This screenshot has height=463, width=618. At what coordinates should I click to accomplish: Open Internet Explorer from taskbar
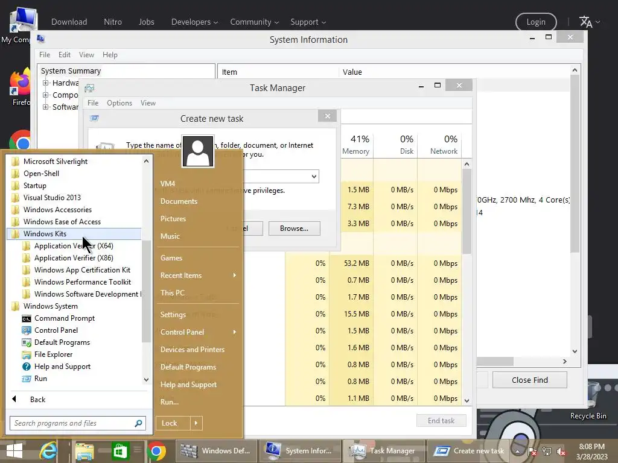[x=49, y=451]
